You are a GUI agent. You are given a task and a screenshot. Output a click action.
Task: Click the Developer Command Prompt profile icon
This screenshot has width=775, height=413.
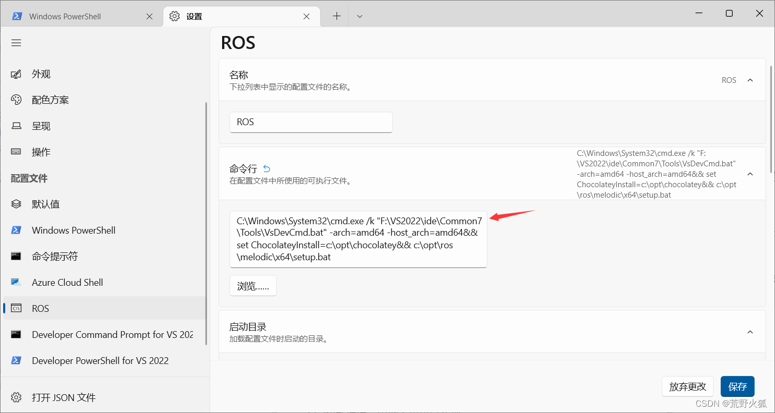click(16, 334)
